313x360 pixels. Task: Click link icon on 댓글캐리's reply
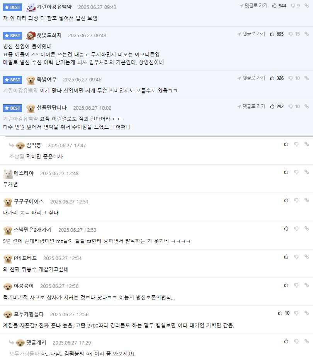[x=306, y=341]
